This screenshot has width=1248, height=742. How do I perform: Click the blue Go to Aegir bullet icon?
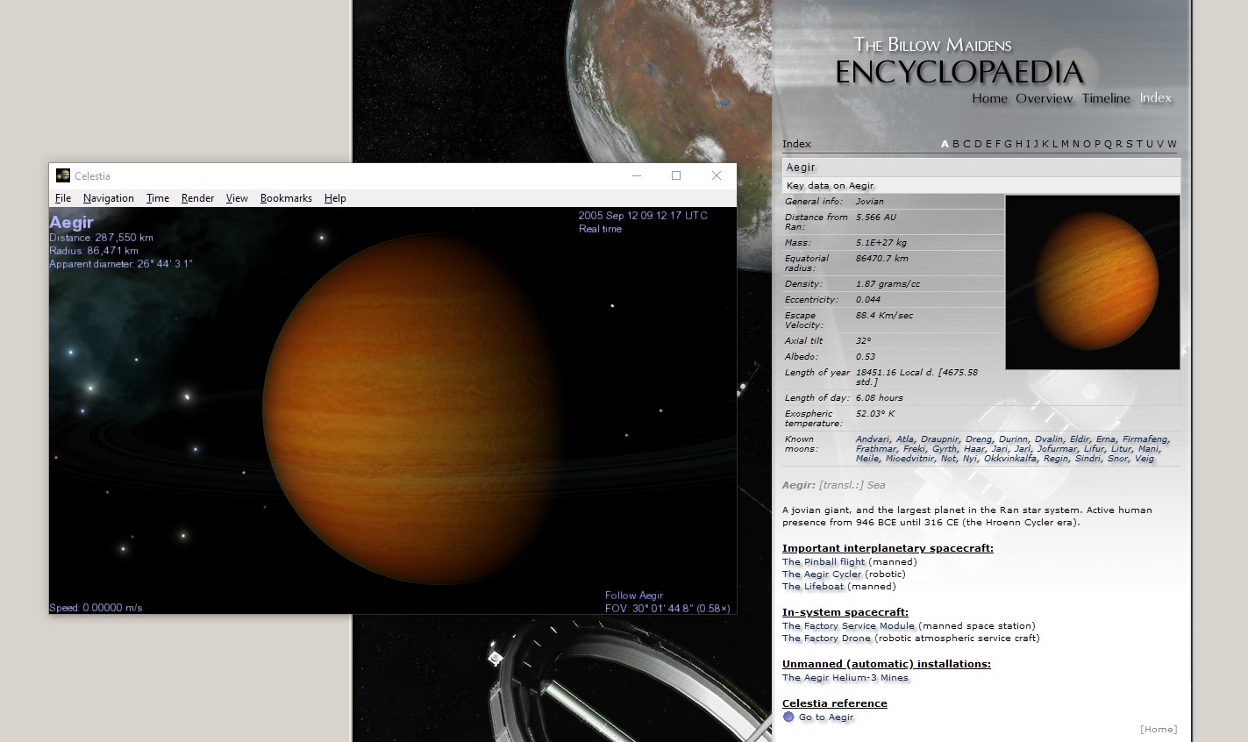point(788,717)
